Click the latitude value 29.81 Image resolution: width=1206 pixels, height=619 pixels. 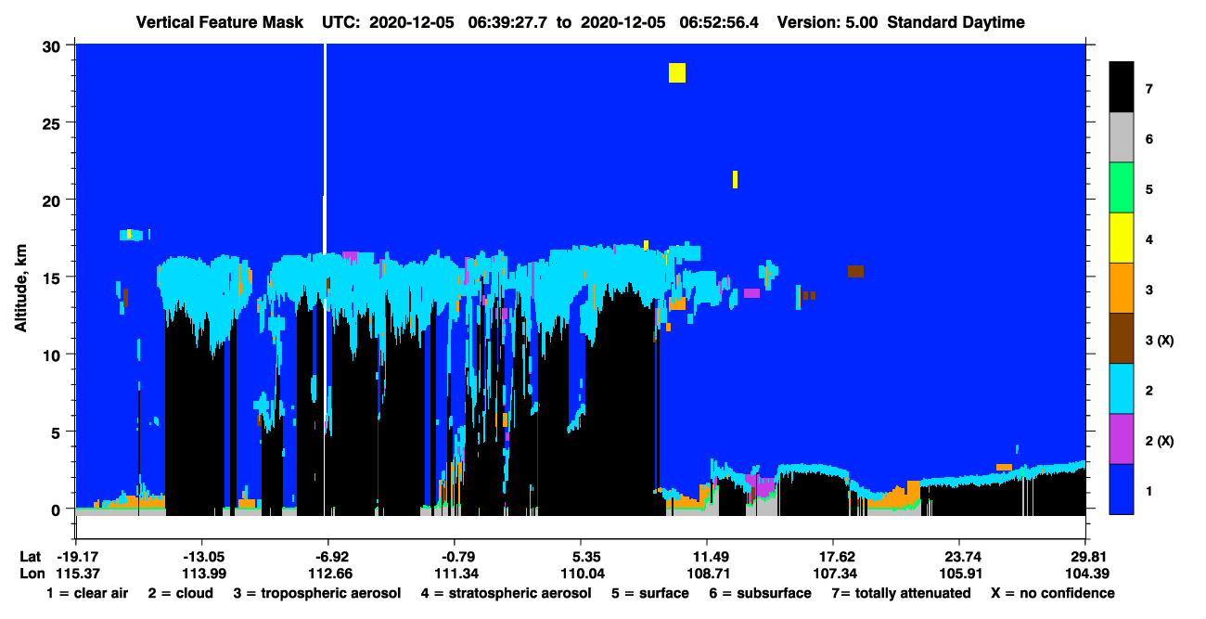click(x=1089, y=557)
